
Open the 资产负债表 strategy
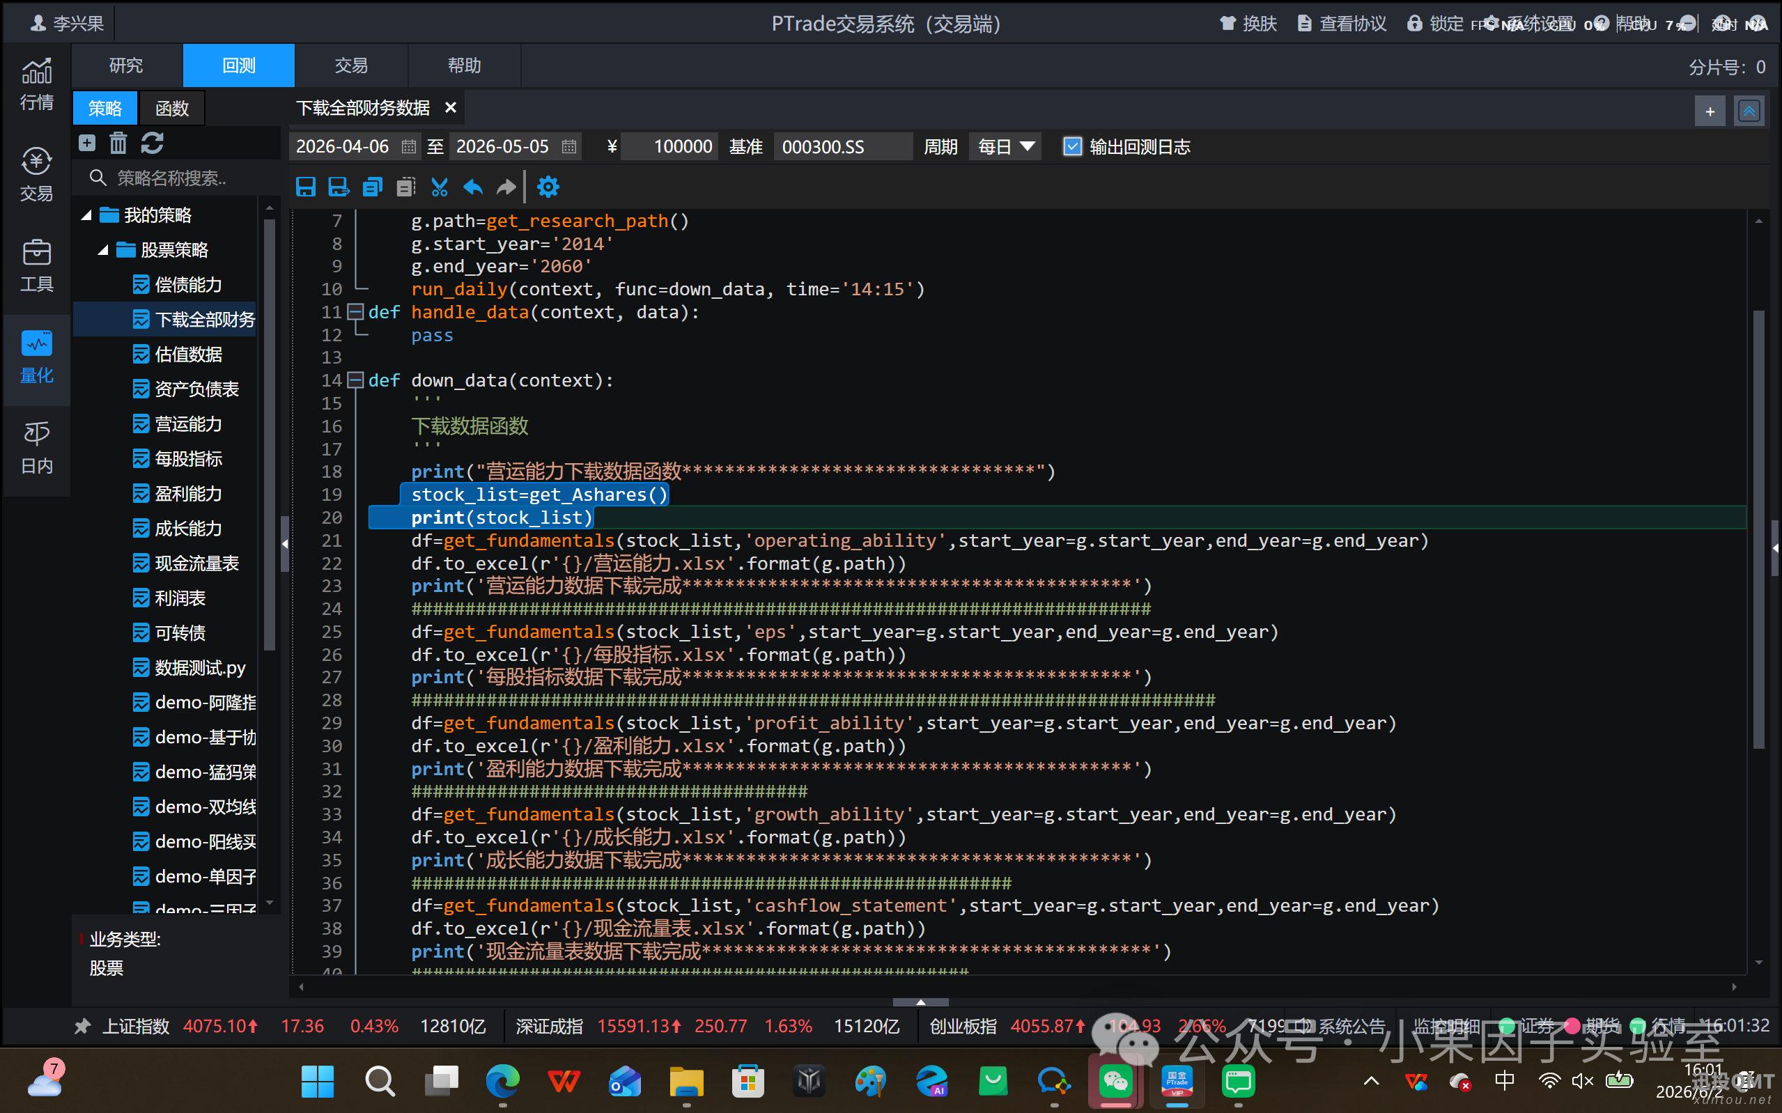[x=185, y=389]
